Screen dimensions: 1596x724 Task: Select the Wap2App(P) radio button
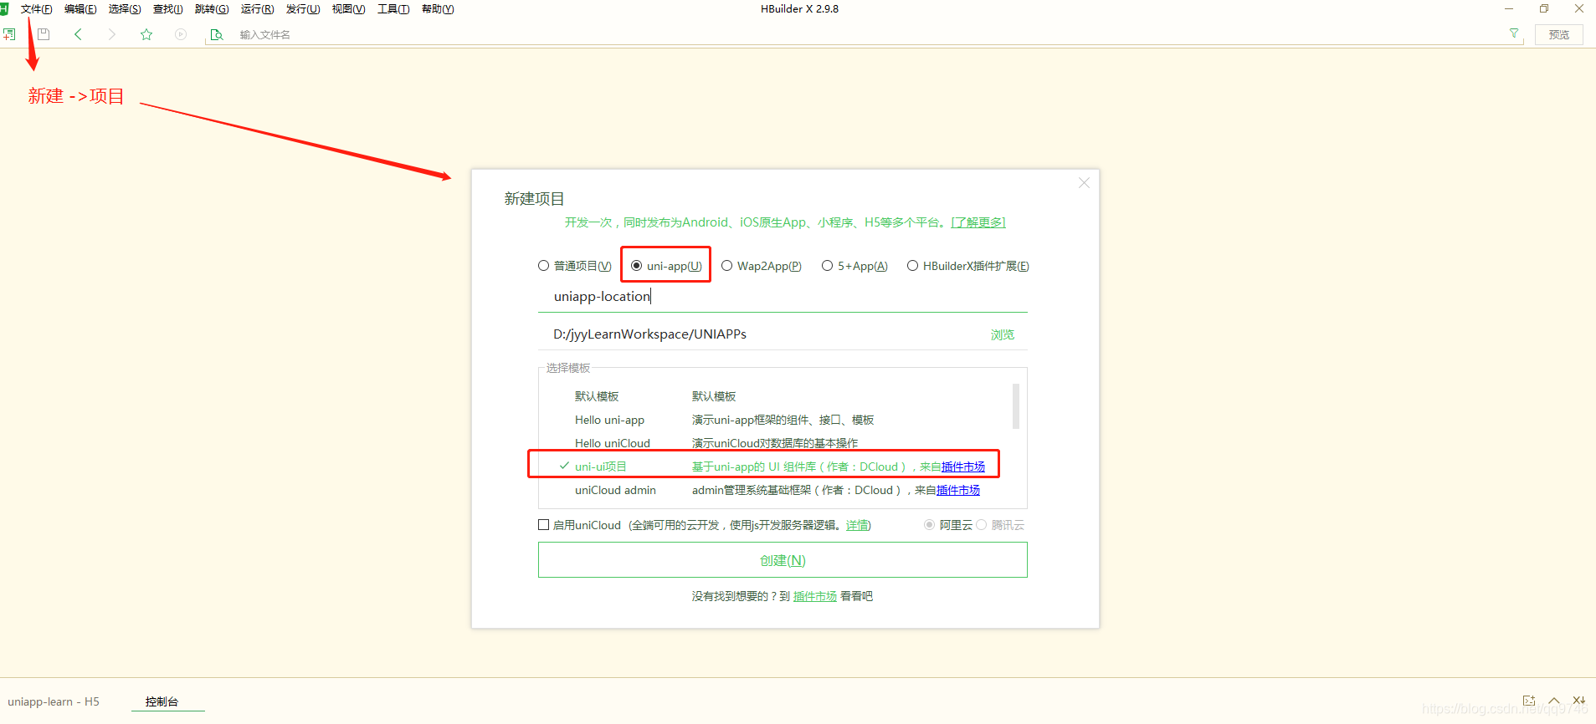tap(726, 266)
